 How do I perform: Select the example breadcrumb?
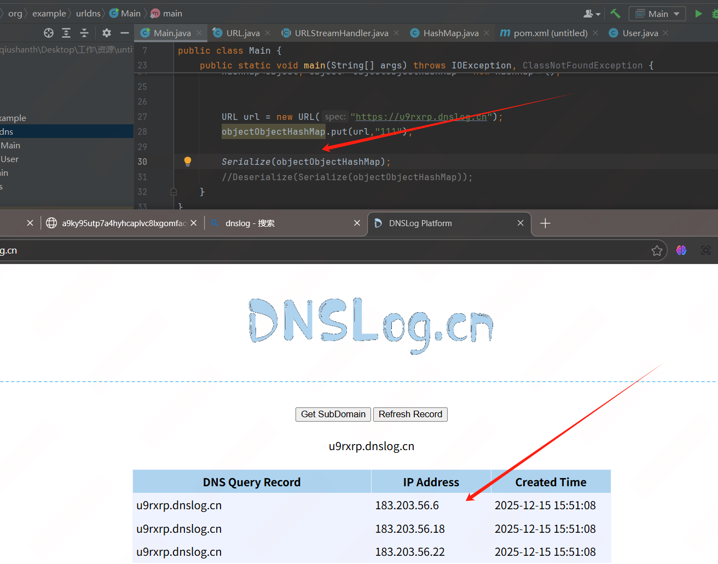[x=49, y=14]
